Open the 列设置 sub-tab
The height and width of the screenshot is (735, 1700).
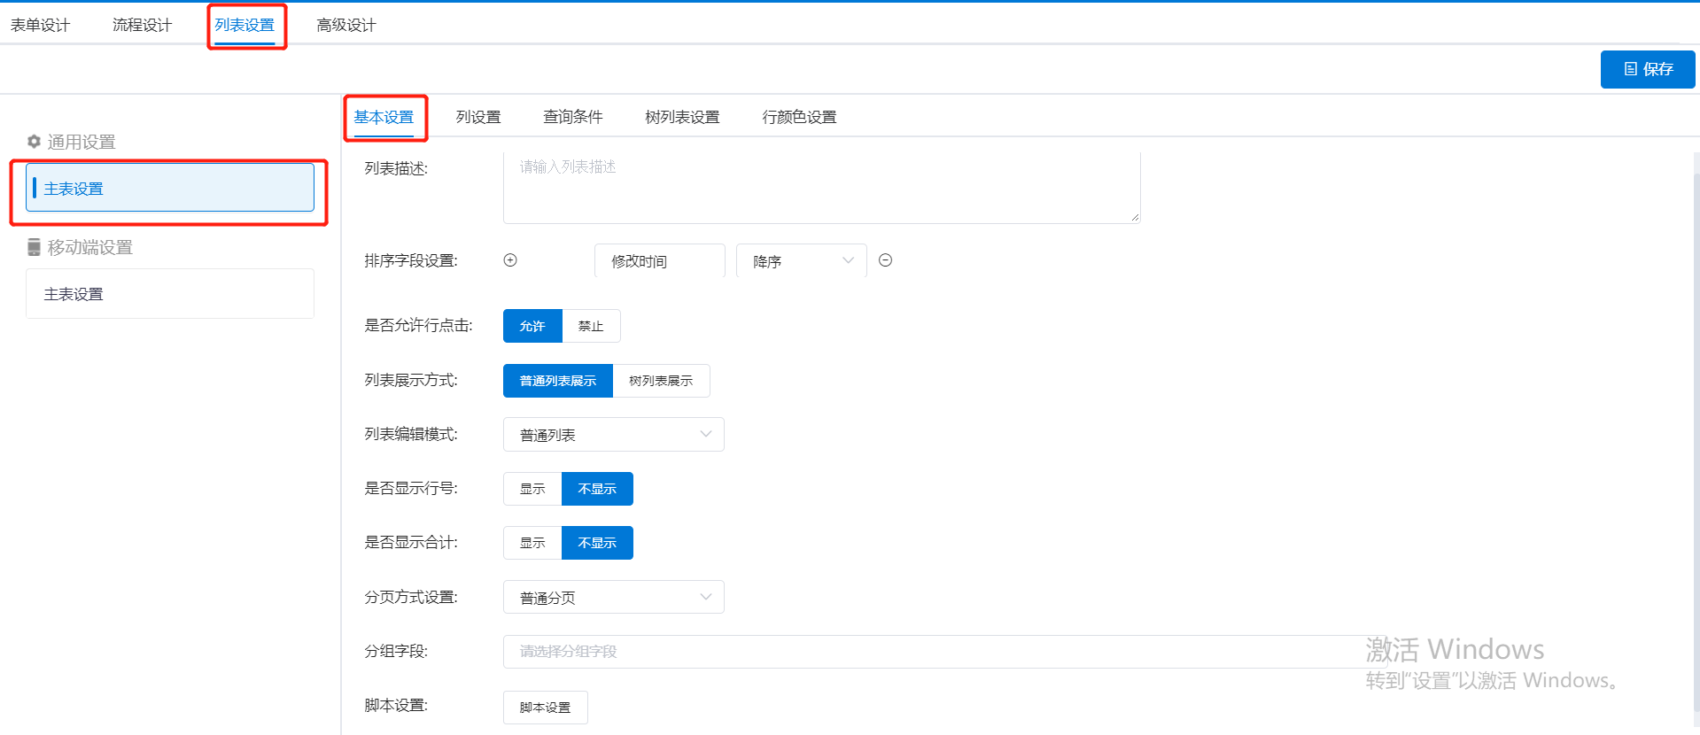(478, 117)
